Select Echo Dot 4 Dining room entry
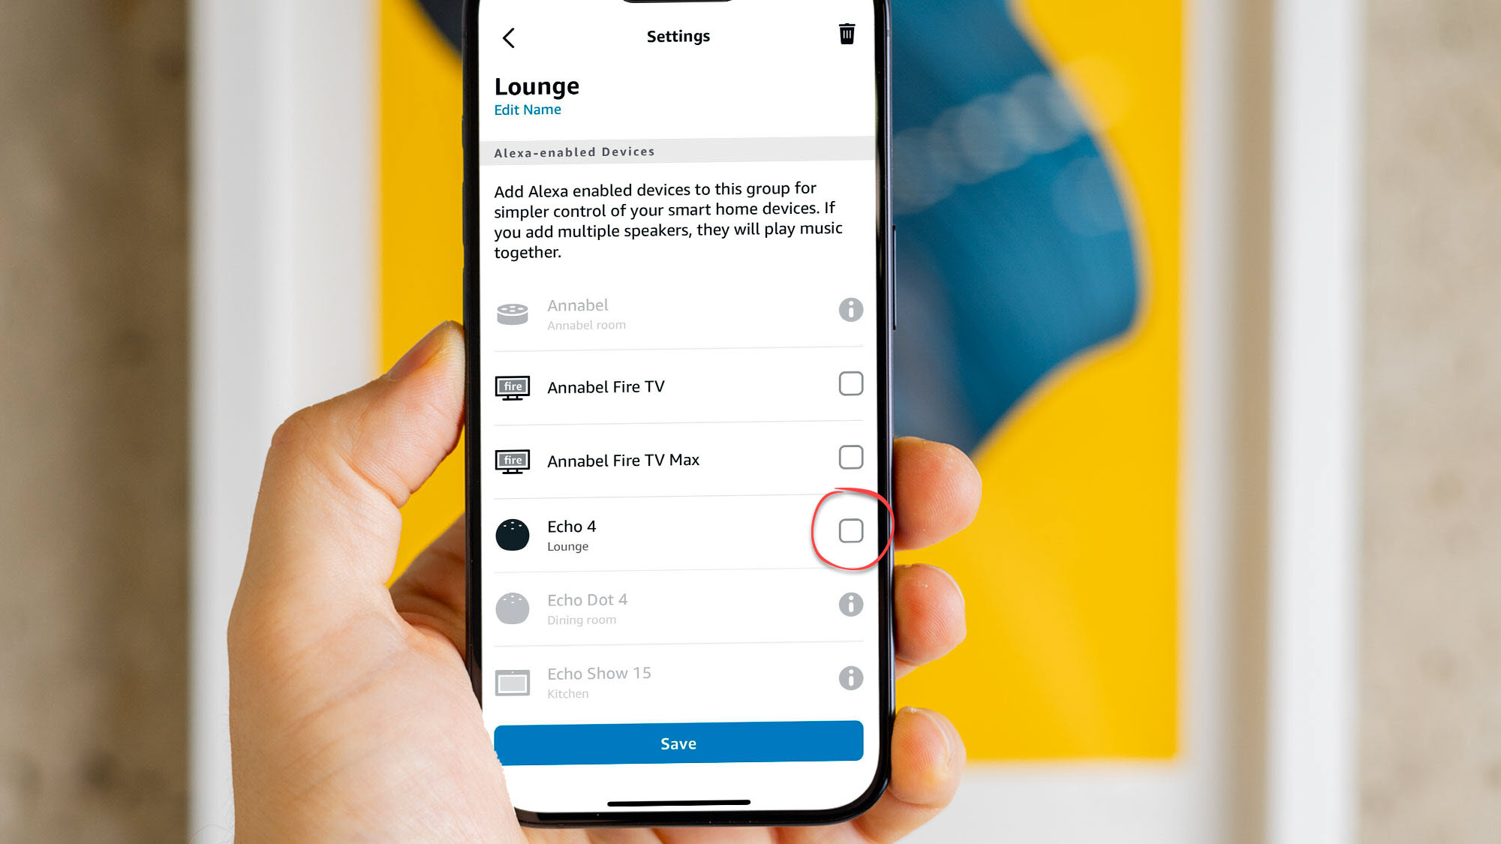Screen dimensions: 1501x844 (x=677, y=607)
